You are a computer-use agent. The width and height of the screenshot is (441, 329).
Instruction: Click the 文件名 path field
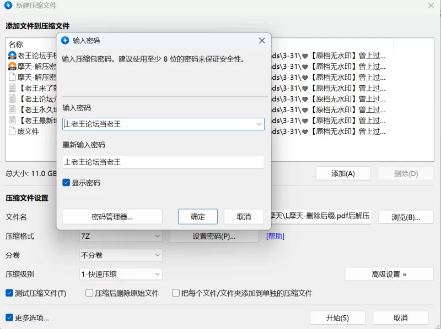tap(321, 216)
